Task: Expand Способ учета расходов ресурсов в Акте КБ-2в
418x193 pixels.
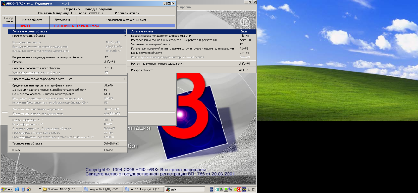Action: coord(67,79)
